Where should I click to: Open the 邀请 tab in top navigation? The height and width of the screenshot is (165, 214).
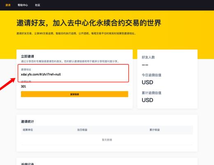[8, 5]
